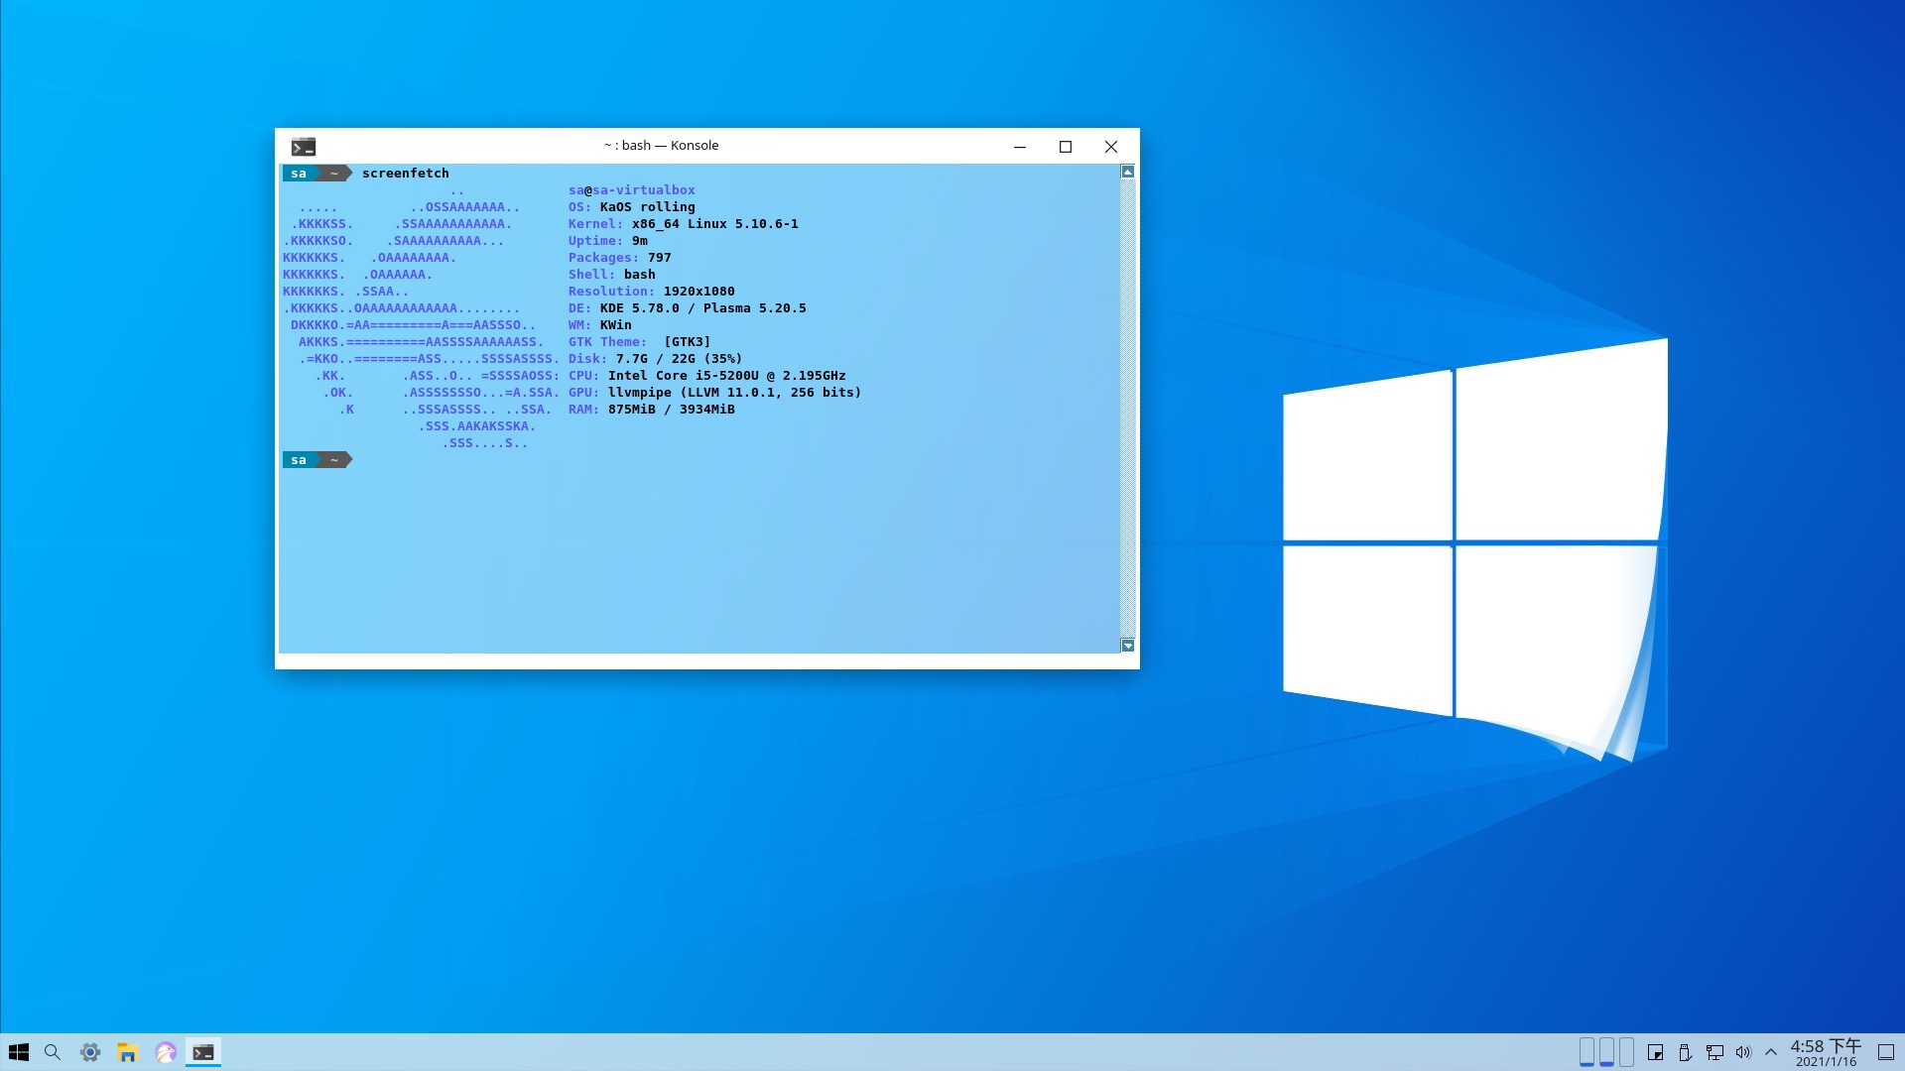Expand hidden system tray icons arrow
The width and height of the screenshot is (1905, 1071).
pos(1771,1052)
